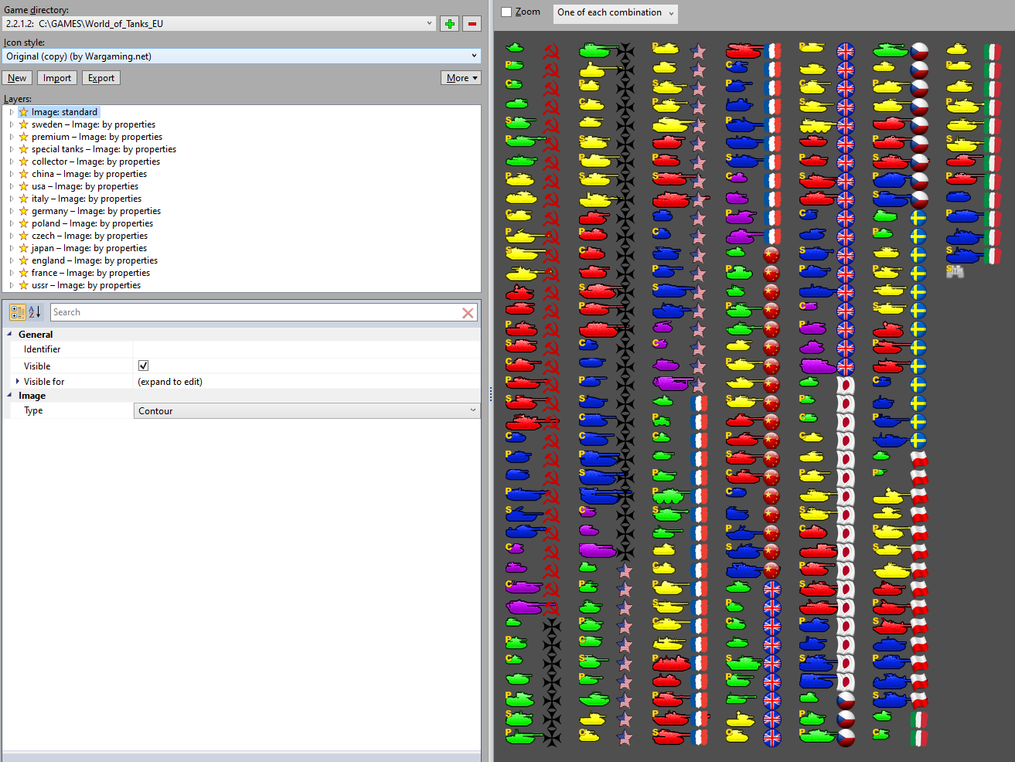The height and width of the screenshot is (762, 1015).
Task: Click the green plus add-directory icon
Action: 449,24
